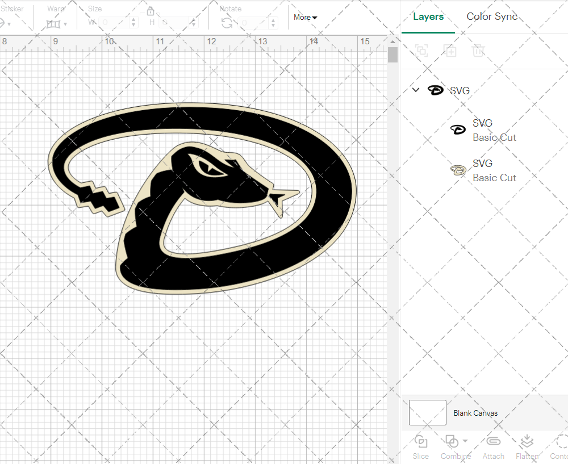568x464 pixels.
Task: Click the Blank Canvas color swatch
Action: click(x=427, y=413)
